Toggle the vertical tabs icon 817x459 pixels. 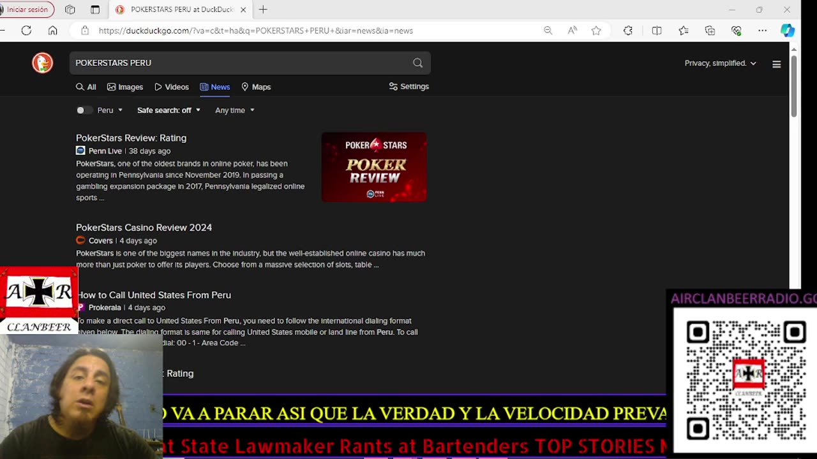point(95,10)
